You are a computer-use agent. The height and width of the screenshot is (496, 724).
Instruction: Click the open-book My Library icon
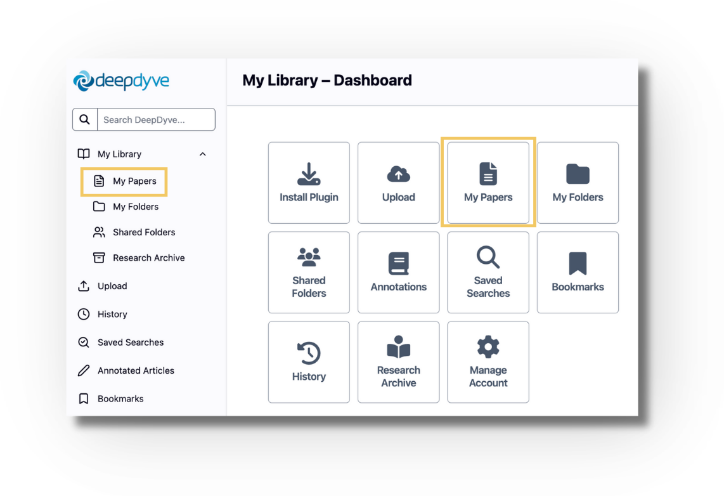[84, 153]
